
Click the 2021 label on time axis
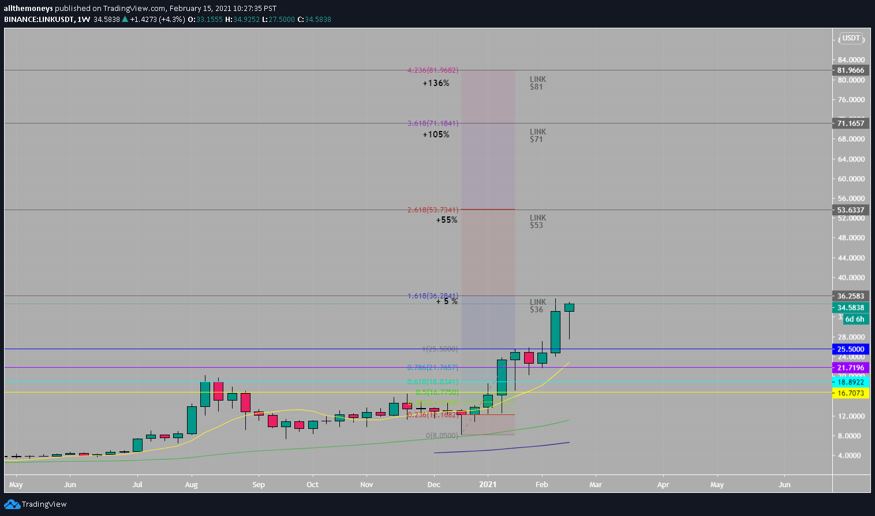point(488,484)
